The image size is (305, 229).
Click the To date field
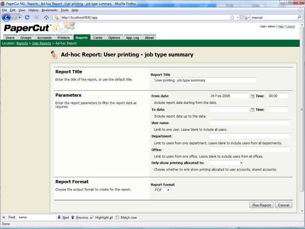229,110
